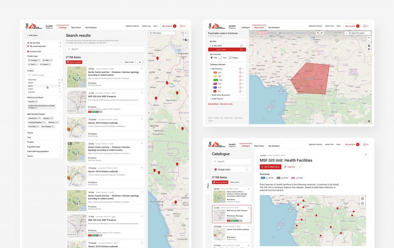Select the Polygon quick drawing tool
The height and width of the screenshot is (248, 394).
click(234, 58)
